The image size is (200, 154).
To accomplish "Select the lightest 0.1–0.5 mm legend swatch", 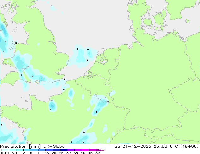I will 5,150.
